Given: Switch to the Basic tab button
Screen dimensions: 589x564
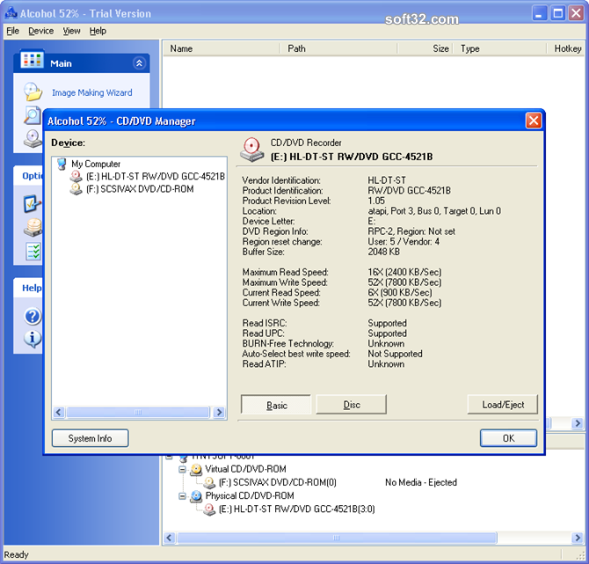Looking at the screenshot, I should (276, 405).
